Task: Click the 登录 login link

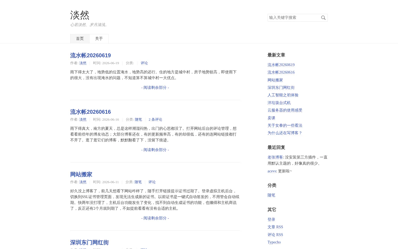Action: coord(271,220)
